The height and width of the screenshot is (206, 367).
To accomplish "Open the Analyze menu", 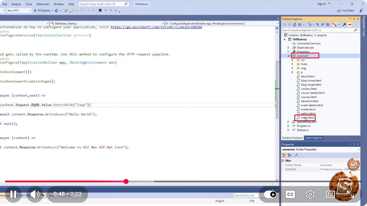I will click(x=16, y=4).
